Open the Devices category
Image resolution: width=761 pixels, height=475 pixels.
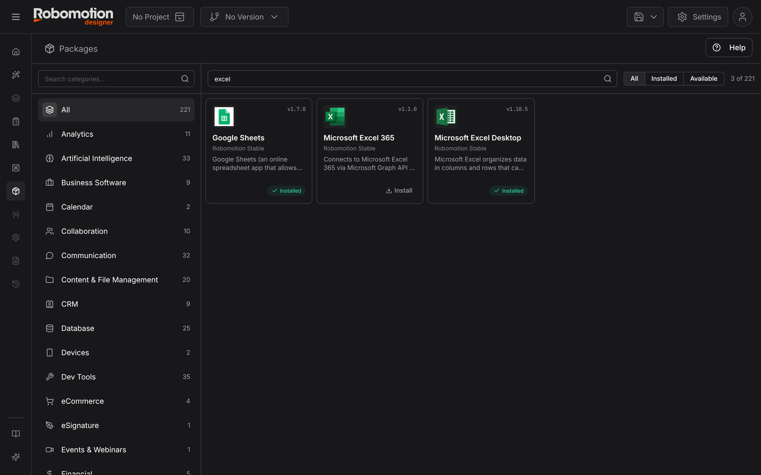coord(116,353)
